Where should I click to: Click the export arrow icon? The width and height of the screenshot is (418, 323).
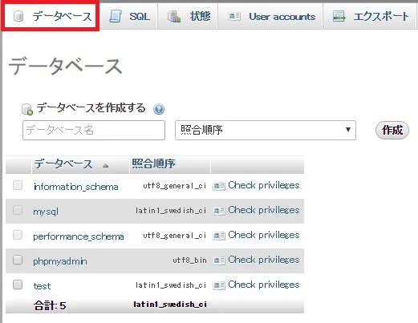click(x=339, y=17)
